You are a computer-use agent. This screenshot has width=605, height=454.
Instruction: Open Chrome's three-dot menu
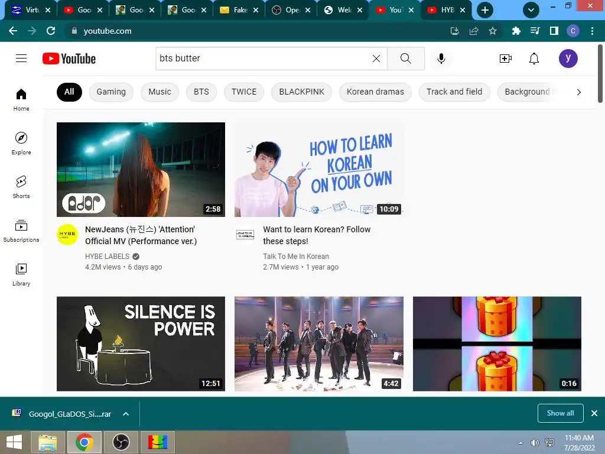[x=592, y=31]
